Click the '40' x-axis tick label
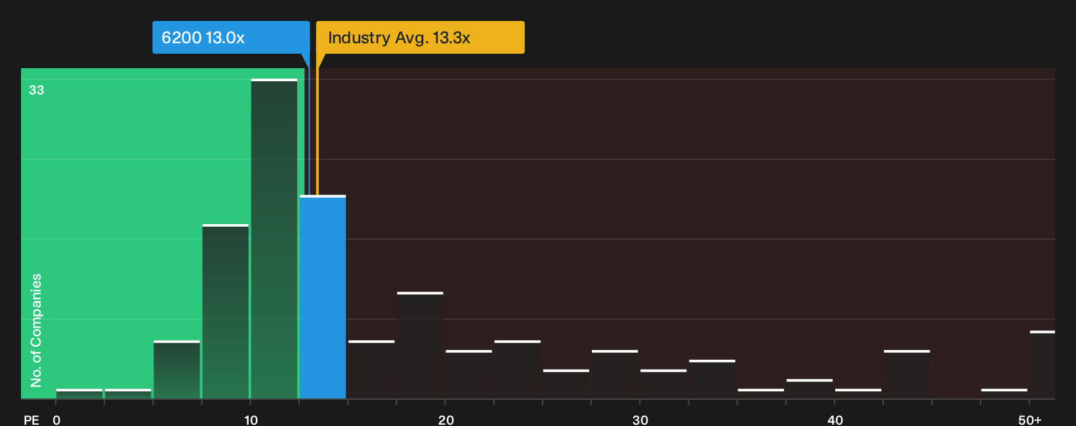Viewport: 1076px width, 426px height. pos(835,420)
